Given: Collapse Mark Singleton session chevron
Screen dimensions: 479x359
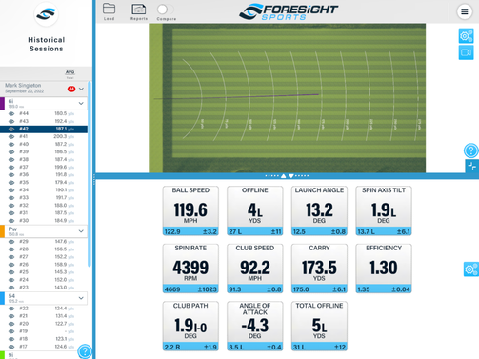Looking at the screenshot, I should (81, 89).
